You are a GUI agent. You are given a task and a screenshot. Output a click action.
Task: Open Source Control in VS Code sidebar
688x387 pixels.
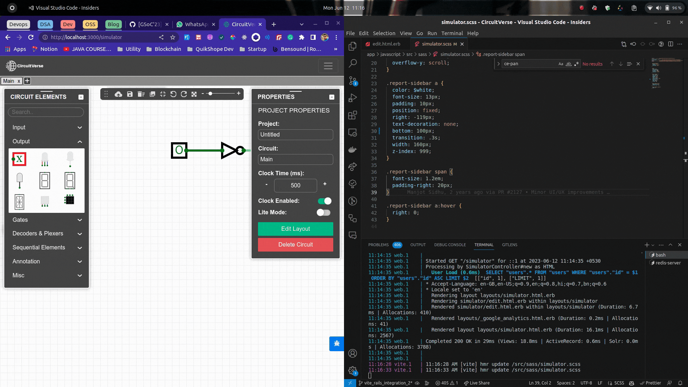tap(353, 81)
